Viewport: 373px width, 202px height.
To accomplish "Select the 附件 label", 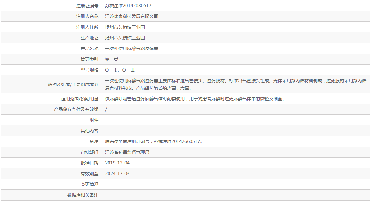I will (x=94, y=120).
